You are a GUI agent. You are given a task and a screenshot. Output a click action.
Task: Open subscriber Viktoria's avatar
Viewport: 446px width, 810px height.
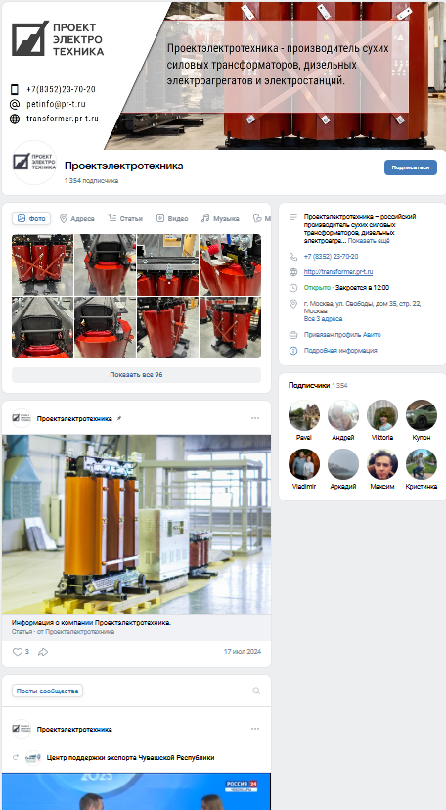coord(382,415)
